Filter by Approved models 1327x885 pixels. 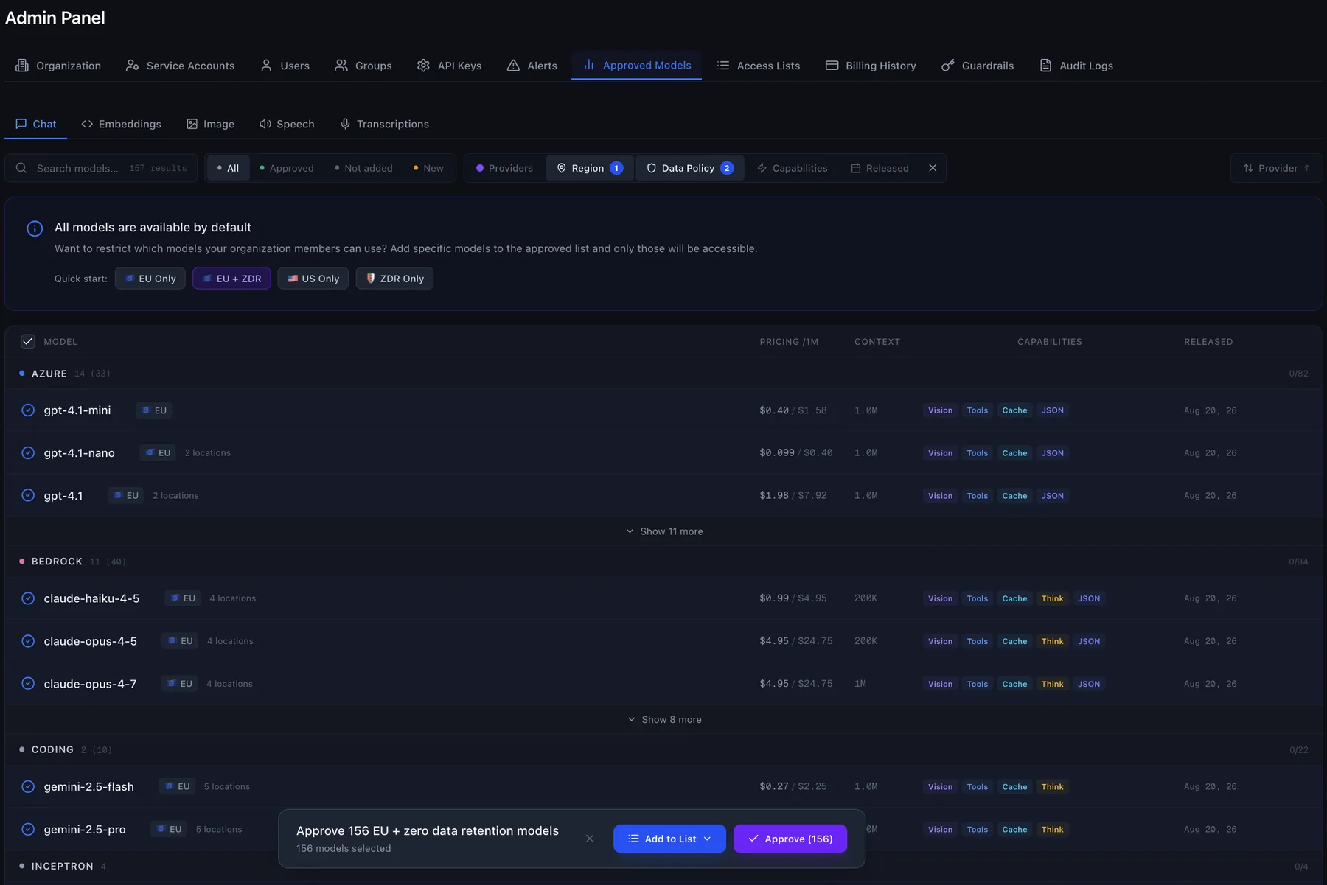287,168
